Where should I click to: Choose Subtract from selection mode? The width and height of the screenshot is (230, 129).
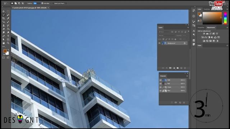(x=19, y=3)
